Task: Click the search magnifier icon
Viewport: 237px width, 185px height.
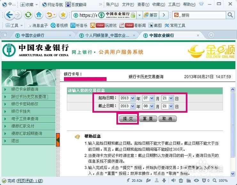Action: pyautogui.click(x=230, y=15)
